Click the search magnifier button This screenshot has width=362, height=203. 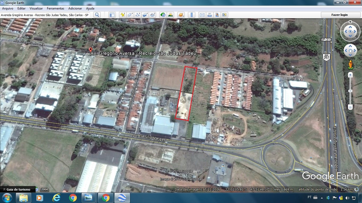pyautogui.click(x=97, y=15)
